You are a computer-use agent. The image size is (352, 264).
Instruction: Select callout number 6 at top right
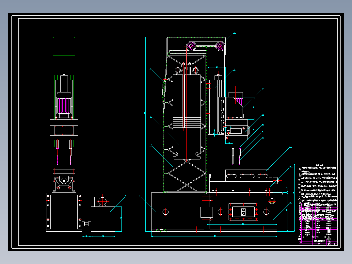tap(234, 33)
